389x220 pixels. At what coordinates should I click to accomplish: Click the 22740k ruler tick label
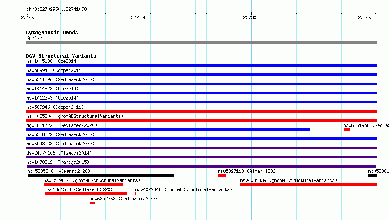click(363, 17)
